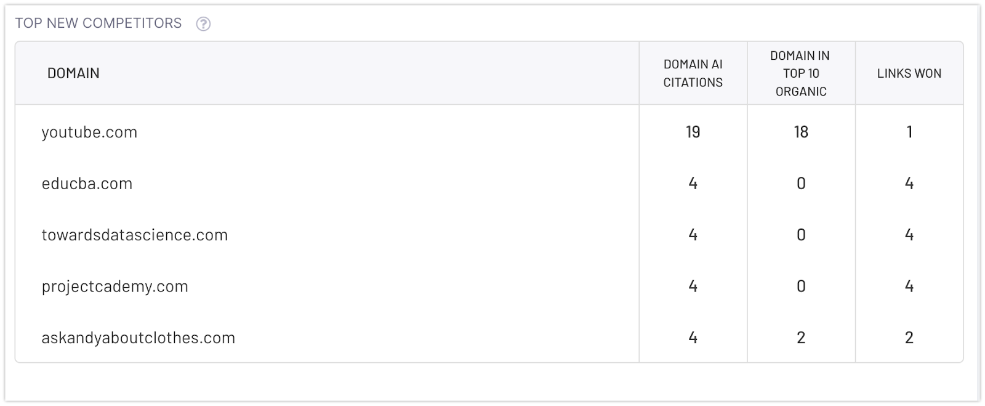Sort by Domain In Top 10 Organic header

click(800, 73)
